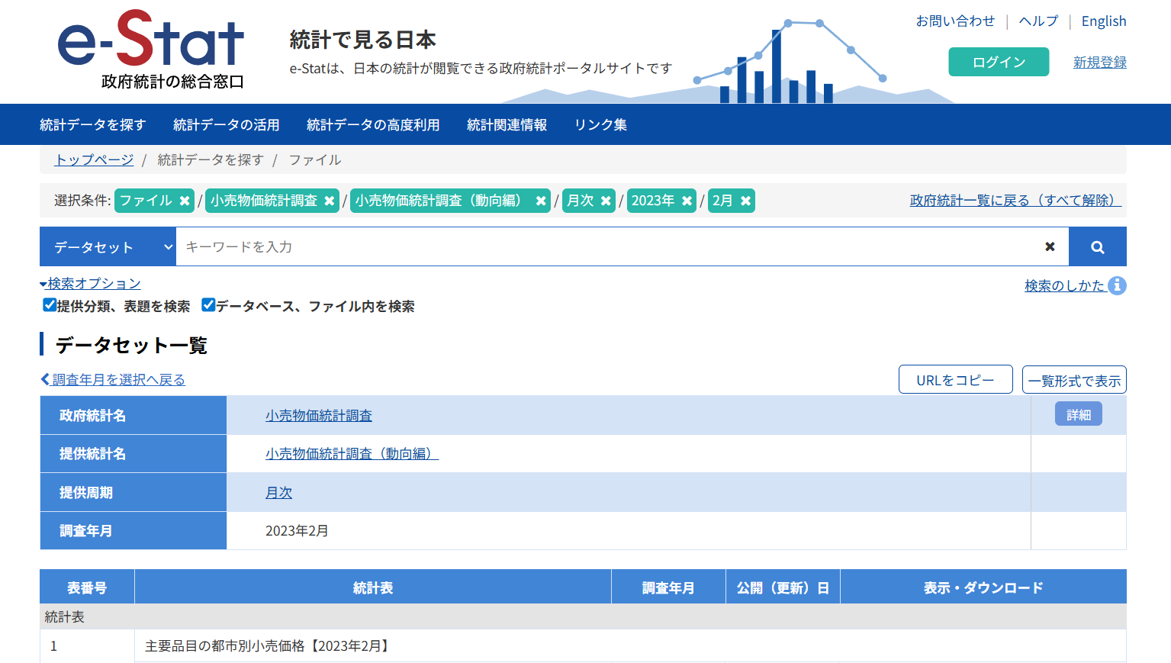Remove the 月次 filter tag
1171x663 pixels.
[x=606, y=201]
